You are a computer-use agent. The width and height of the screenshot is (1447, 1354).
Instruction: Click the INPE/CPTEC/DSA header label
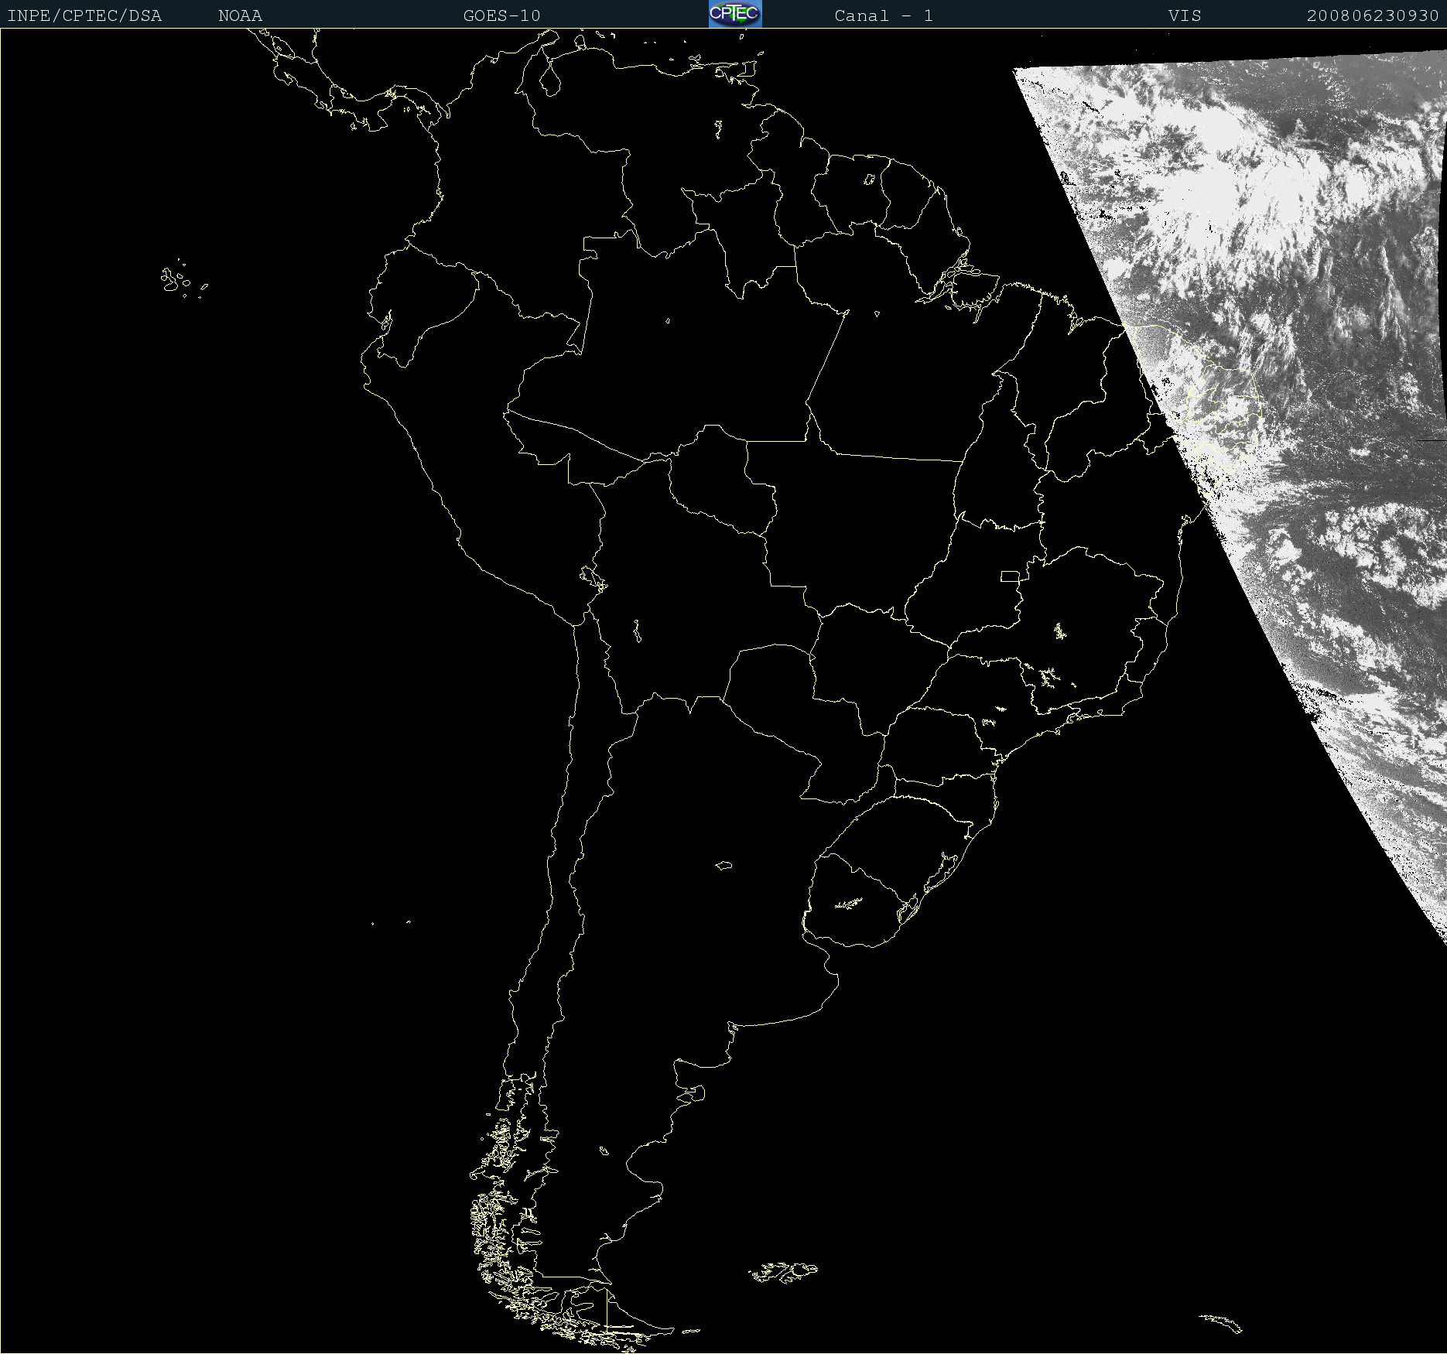(x=84, y=15)
